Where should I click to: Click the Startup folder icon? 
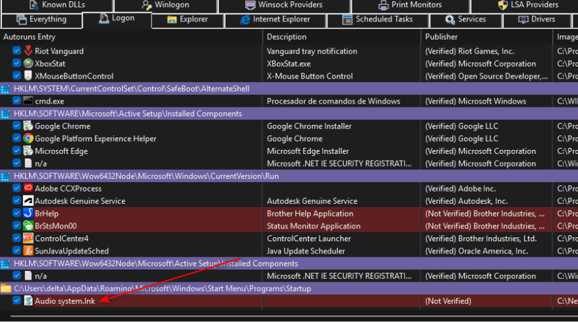5,288
